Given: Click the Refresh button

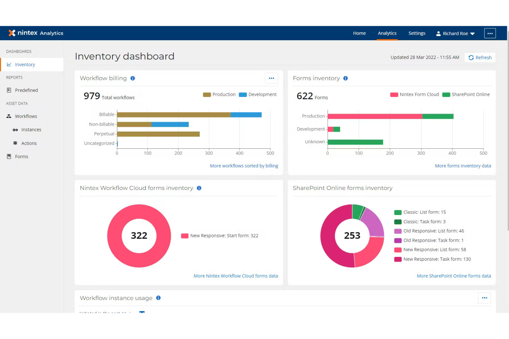Looking at the screenshot, I should pyautogui.click(x=480, y=58).
